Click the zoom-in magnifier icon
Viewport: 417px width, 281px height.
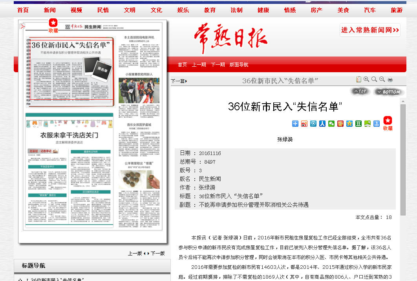pos(366,79)
